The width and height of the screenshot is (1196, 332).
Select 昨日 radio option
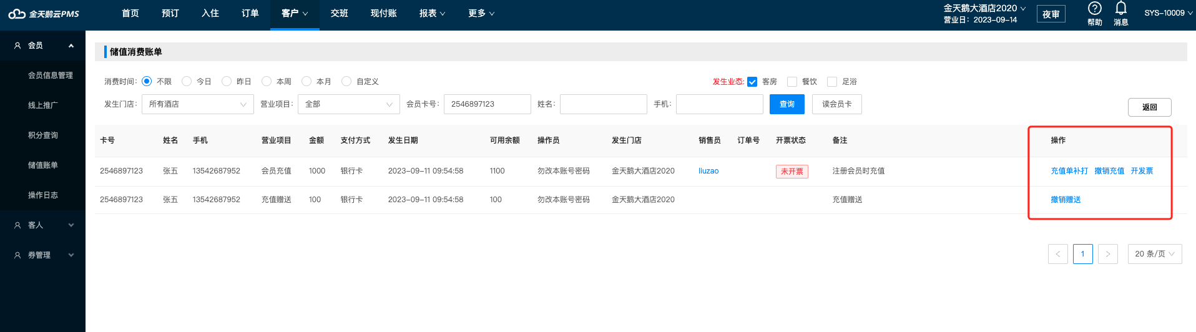[x=227, y=81]
